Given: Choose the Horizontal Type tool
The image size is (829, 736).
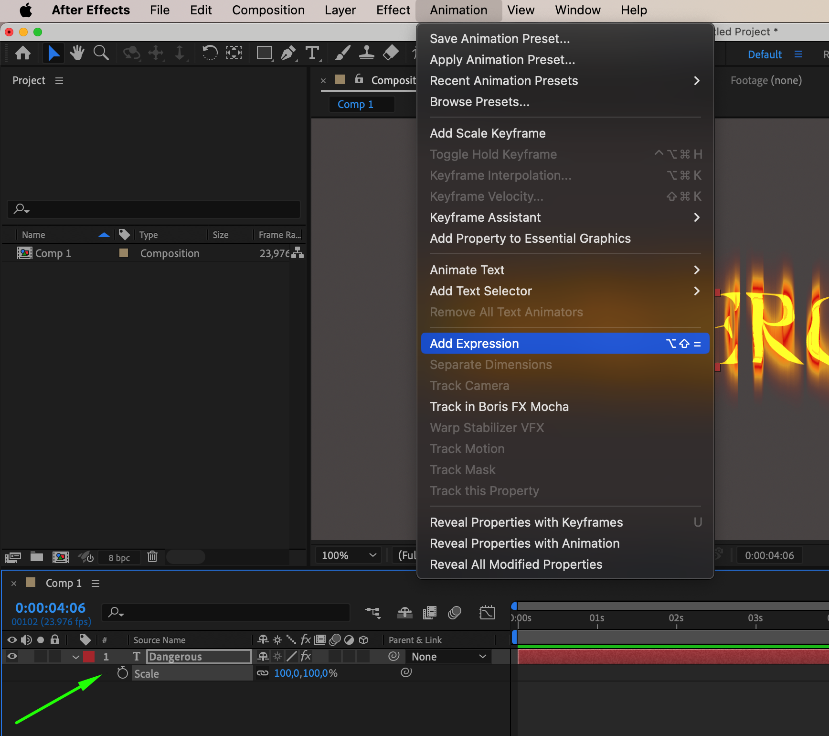Looking at the screenshot, I should click(312, 53).
